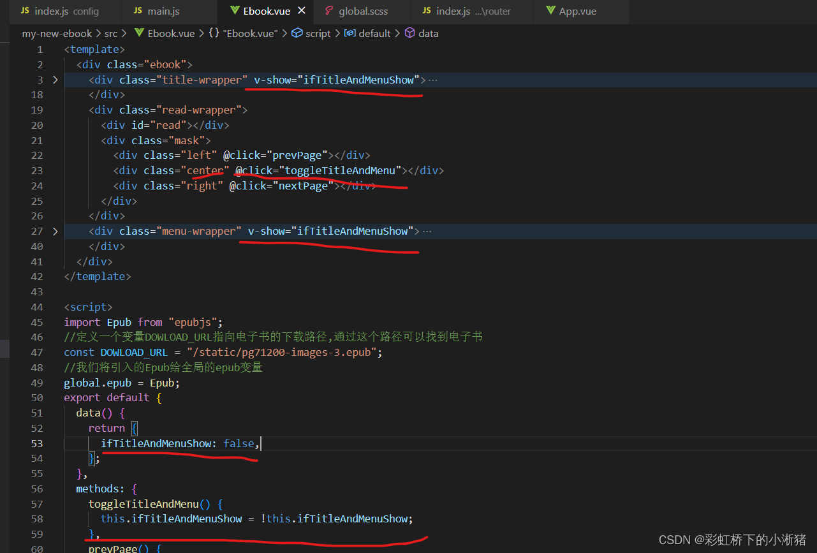The height and width of the screenshot is (553, 817).
Task: Unfold ellipsis after title-wrapper v-show line
Action: pyautogui.click(x=432, y=80)
